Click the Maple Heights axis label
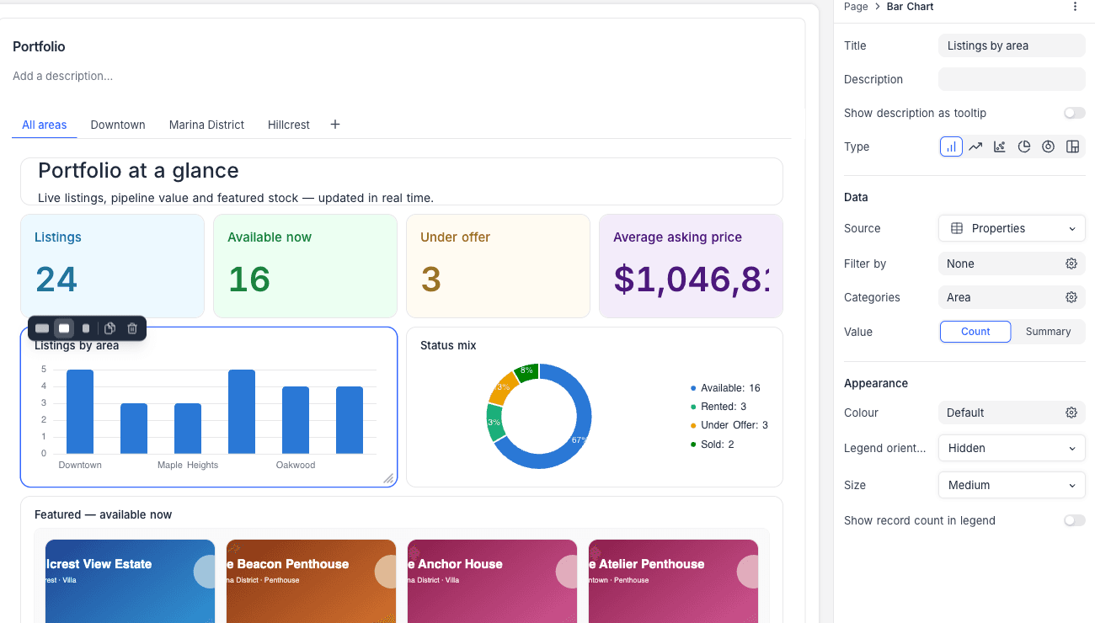The image size is (1095, 623). (x=188, y=465)
